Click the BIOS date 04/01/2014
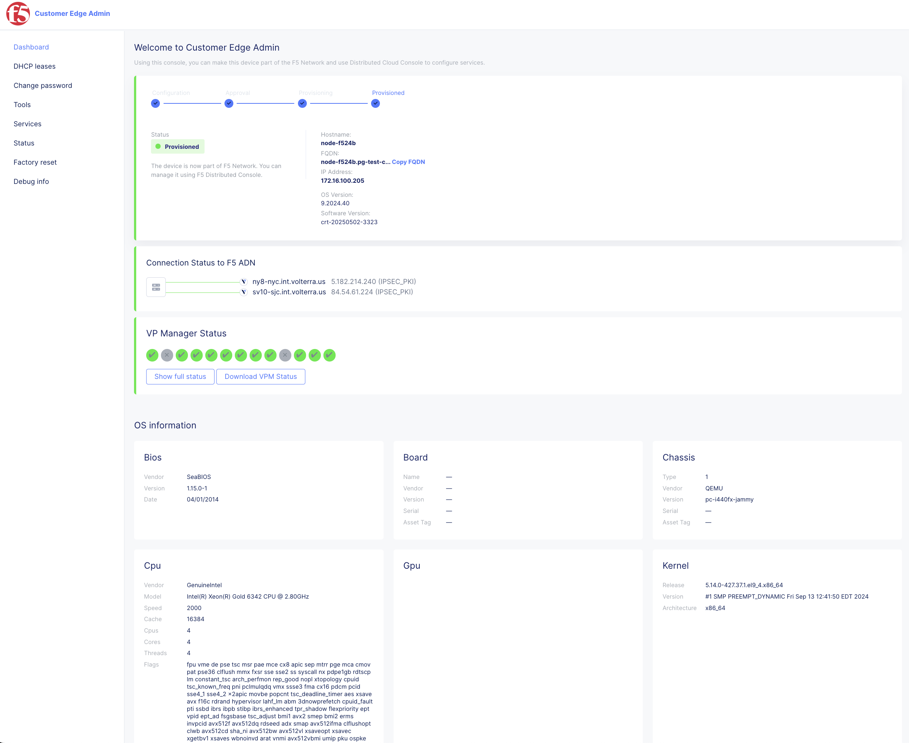This screenshot has width=909, height=743. point(203,500)
